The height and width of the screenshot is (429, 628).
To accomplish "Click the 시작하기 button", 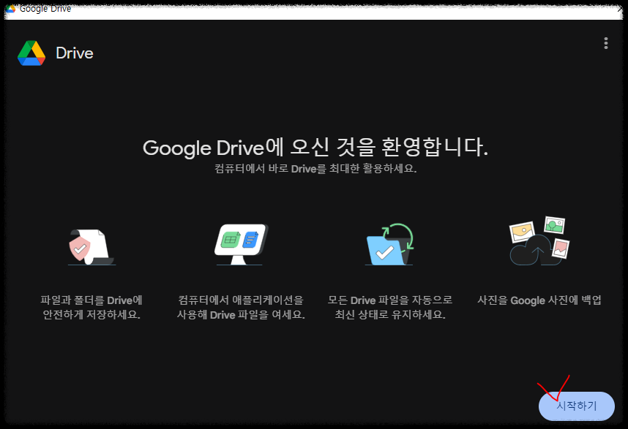I will [576, 406].
